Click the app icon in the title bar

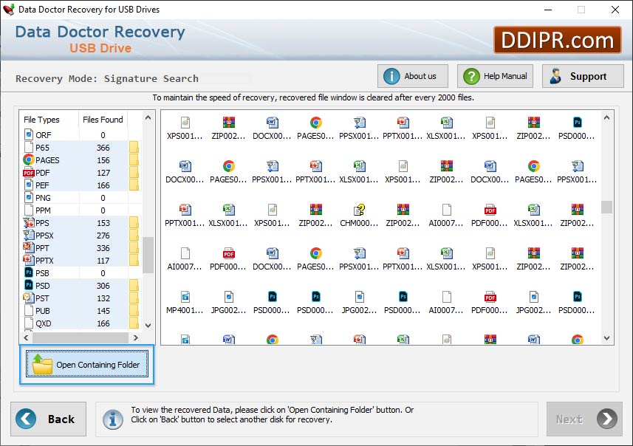point(8,10)
